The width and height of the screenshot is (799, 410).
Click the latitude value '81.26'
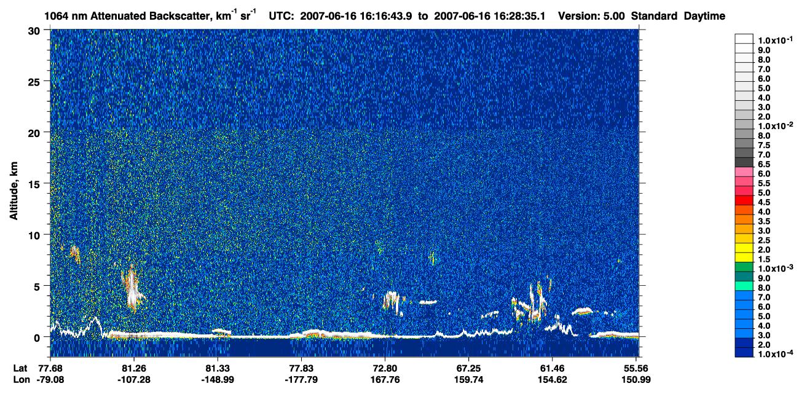click(x=133, y=368)
